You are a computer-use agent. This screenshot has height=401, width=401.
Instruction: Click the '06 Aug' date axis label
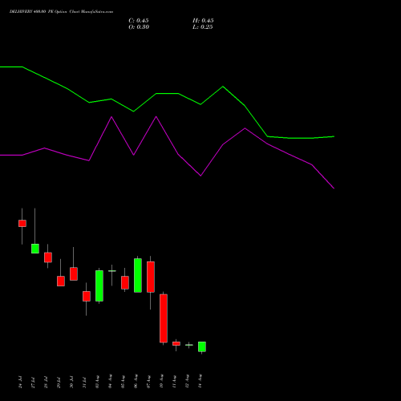[136, 382]
